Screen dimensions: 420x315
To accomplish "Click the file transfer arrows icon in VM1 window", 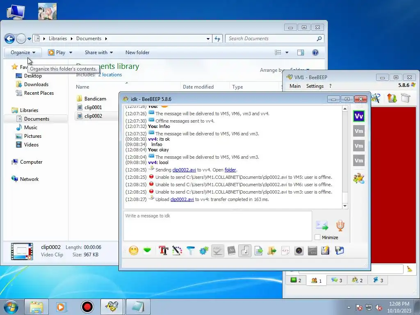I will 392,98.
